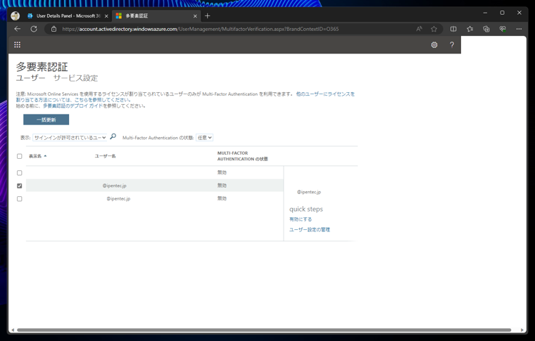Open the 他のユーザーにライセンスを link
This screenshot has height=341, width=535.
(325, 94)
